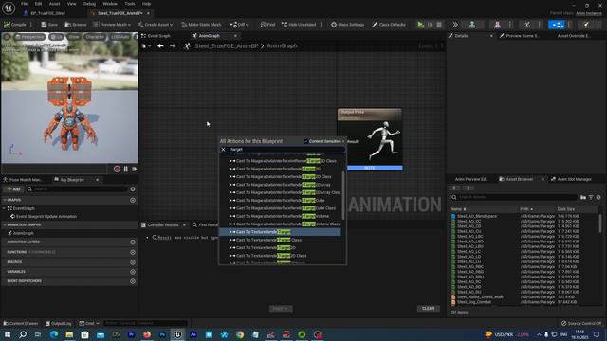Click Find in the toolbar
Viewport: 607px width, 341px height.
pos(267,25)
